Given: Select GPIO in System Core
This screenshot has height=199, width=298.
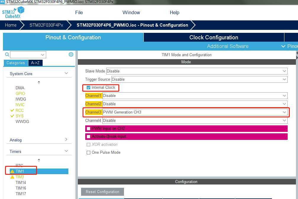Looking at the screenshot, I should coord(20,93).
